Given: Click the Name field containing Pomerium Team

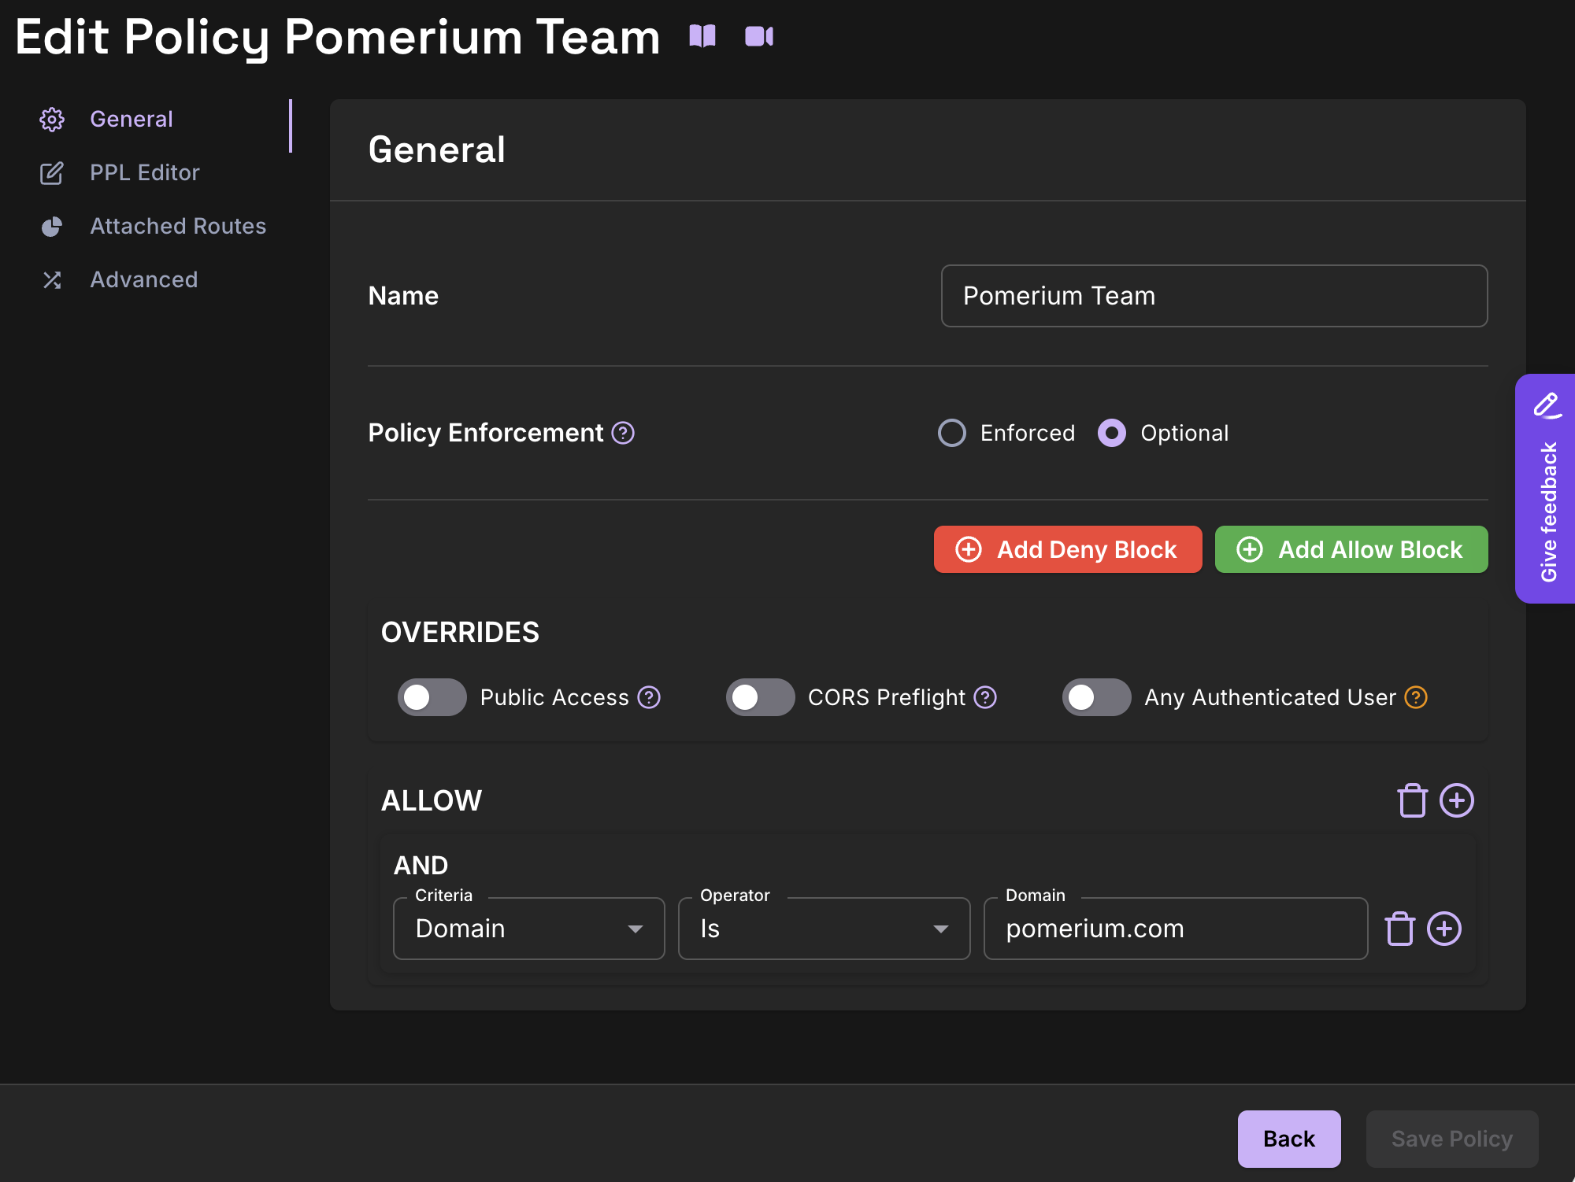Looking at the screenshot, I should click(1214, 296).
